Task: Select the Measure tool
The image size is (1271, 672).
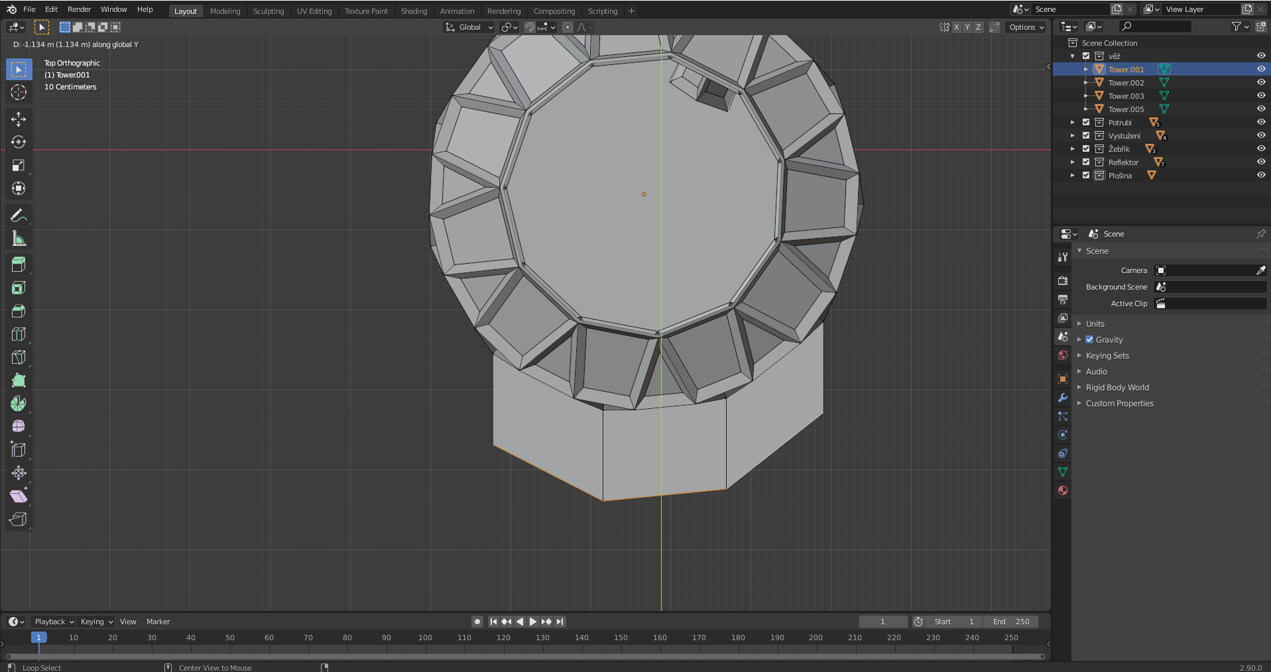Action: pyautogui.click(x=19, y=239)
